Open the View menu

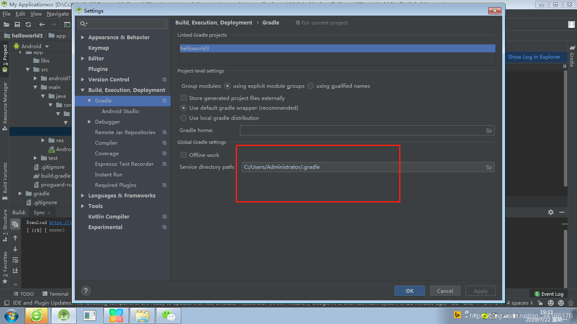coord(36,14)
